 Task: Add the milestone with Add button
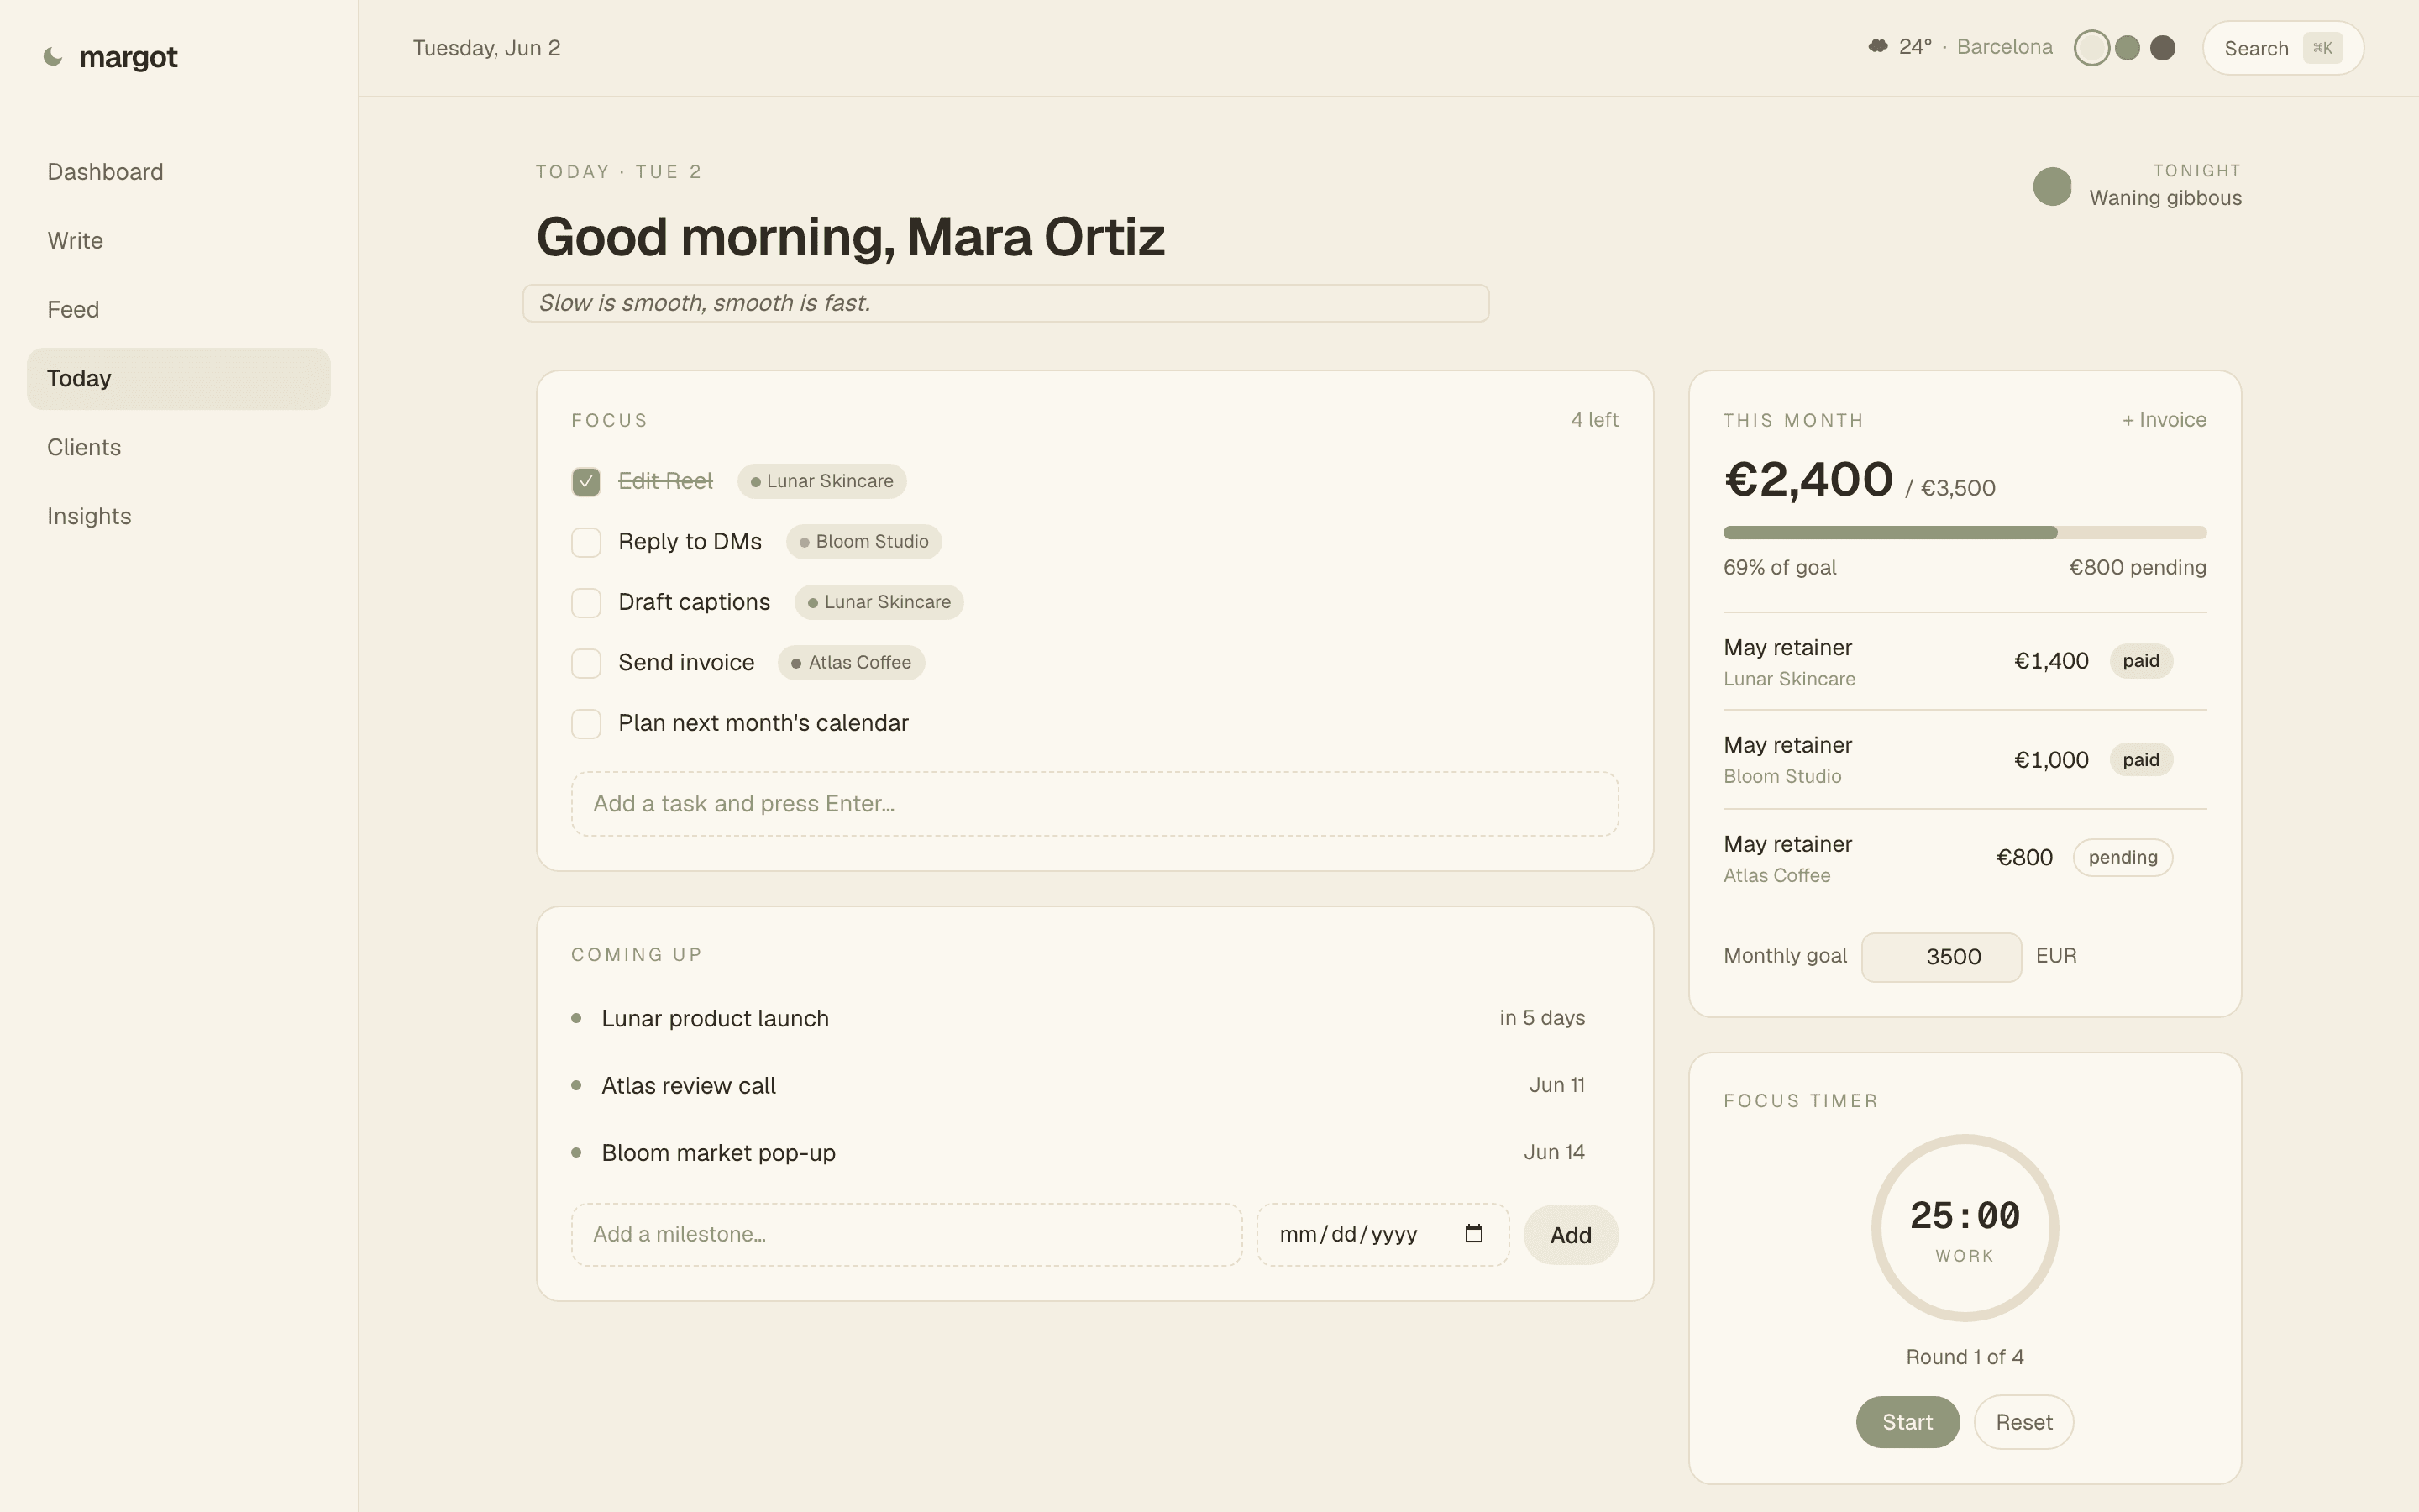pyautogui.click(x=1571, y=1235)
